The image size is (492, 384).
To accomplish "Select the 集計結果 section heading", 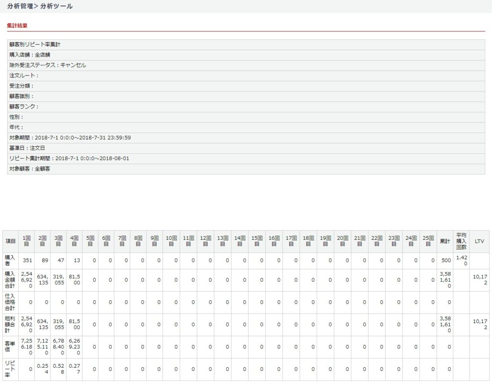I will 17,26.
